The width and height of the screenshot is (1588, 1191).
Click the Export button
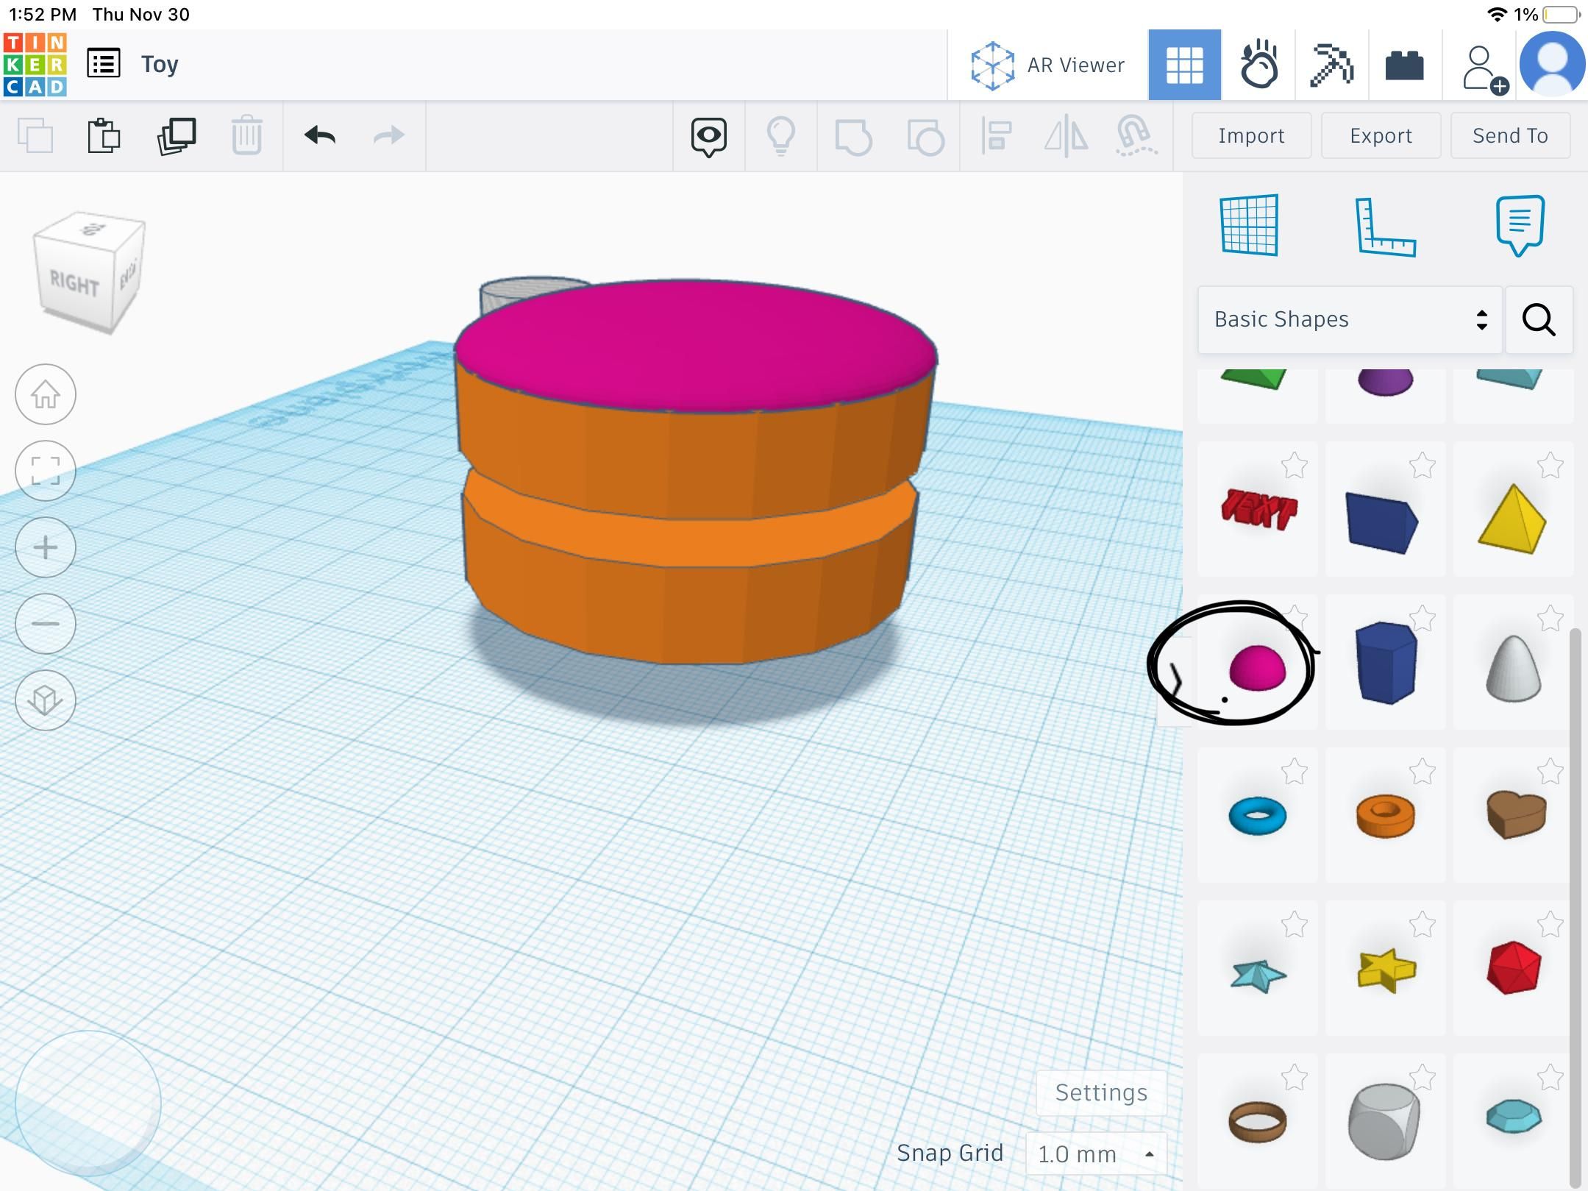tap(1381, 135)
